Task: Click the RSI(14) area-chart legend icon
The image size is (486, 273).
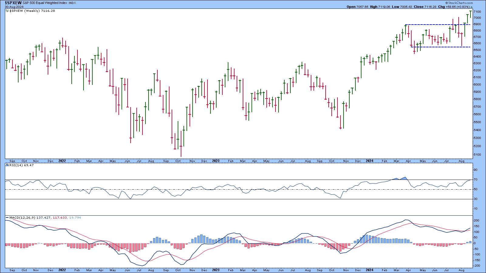Action: 6,165
